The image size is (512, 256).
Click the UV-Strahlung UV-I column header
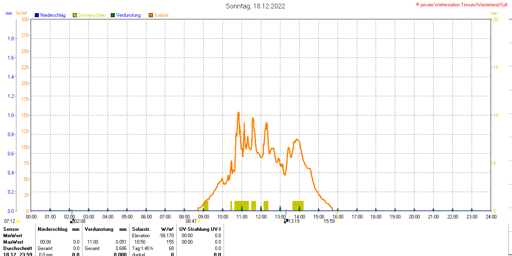[200, 229]
